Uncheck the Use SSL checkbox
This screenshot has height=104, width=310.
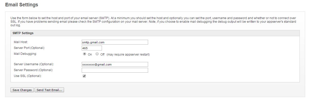coord(84,76)
